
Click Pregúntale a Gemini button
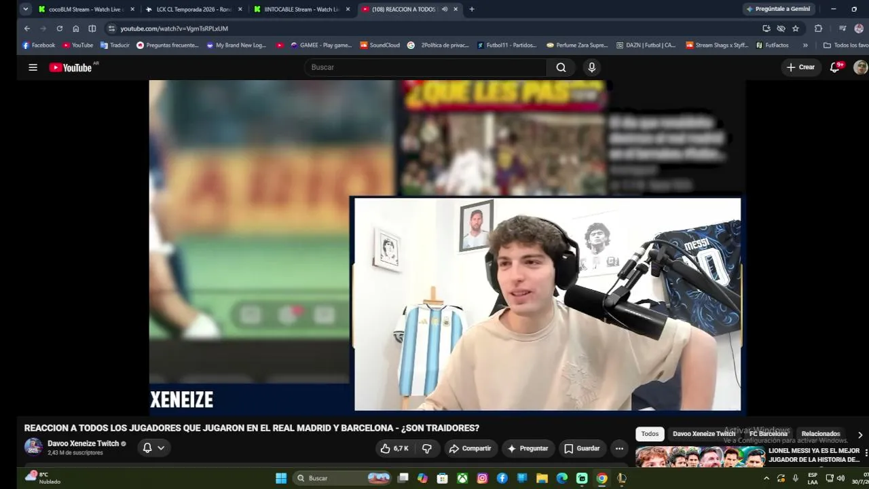point(777,9)
